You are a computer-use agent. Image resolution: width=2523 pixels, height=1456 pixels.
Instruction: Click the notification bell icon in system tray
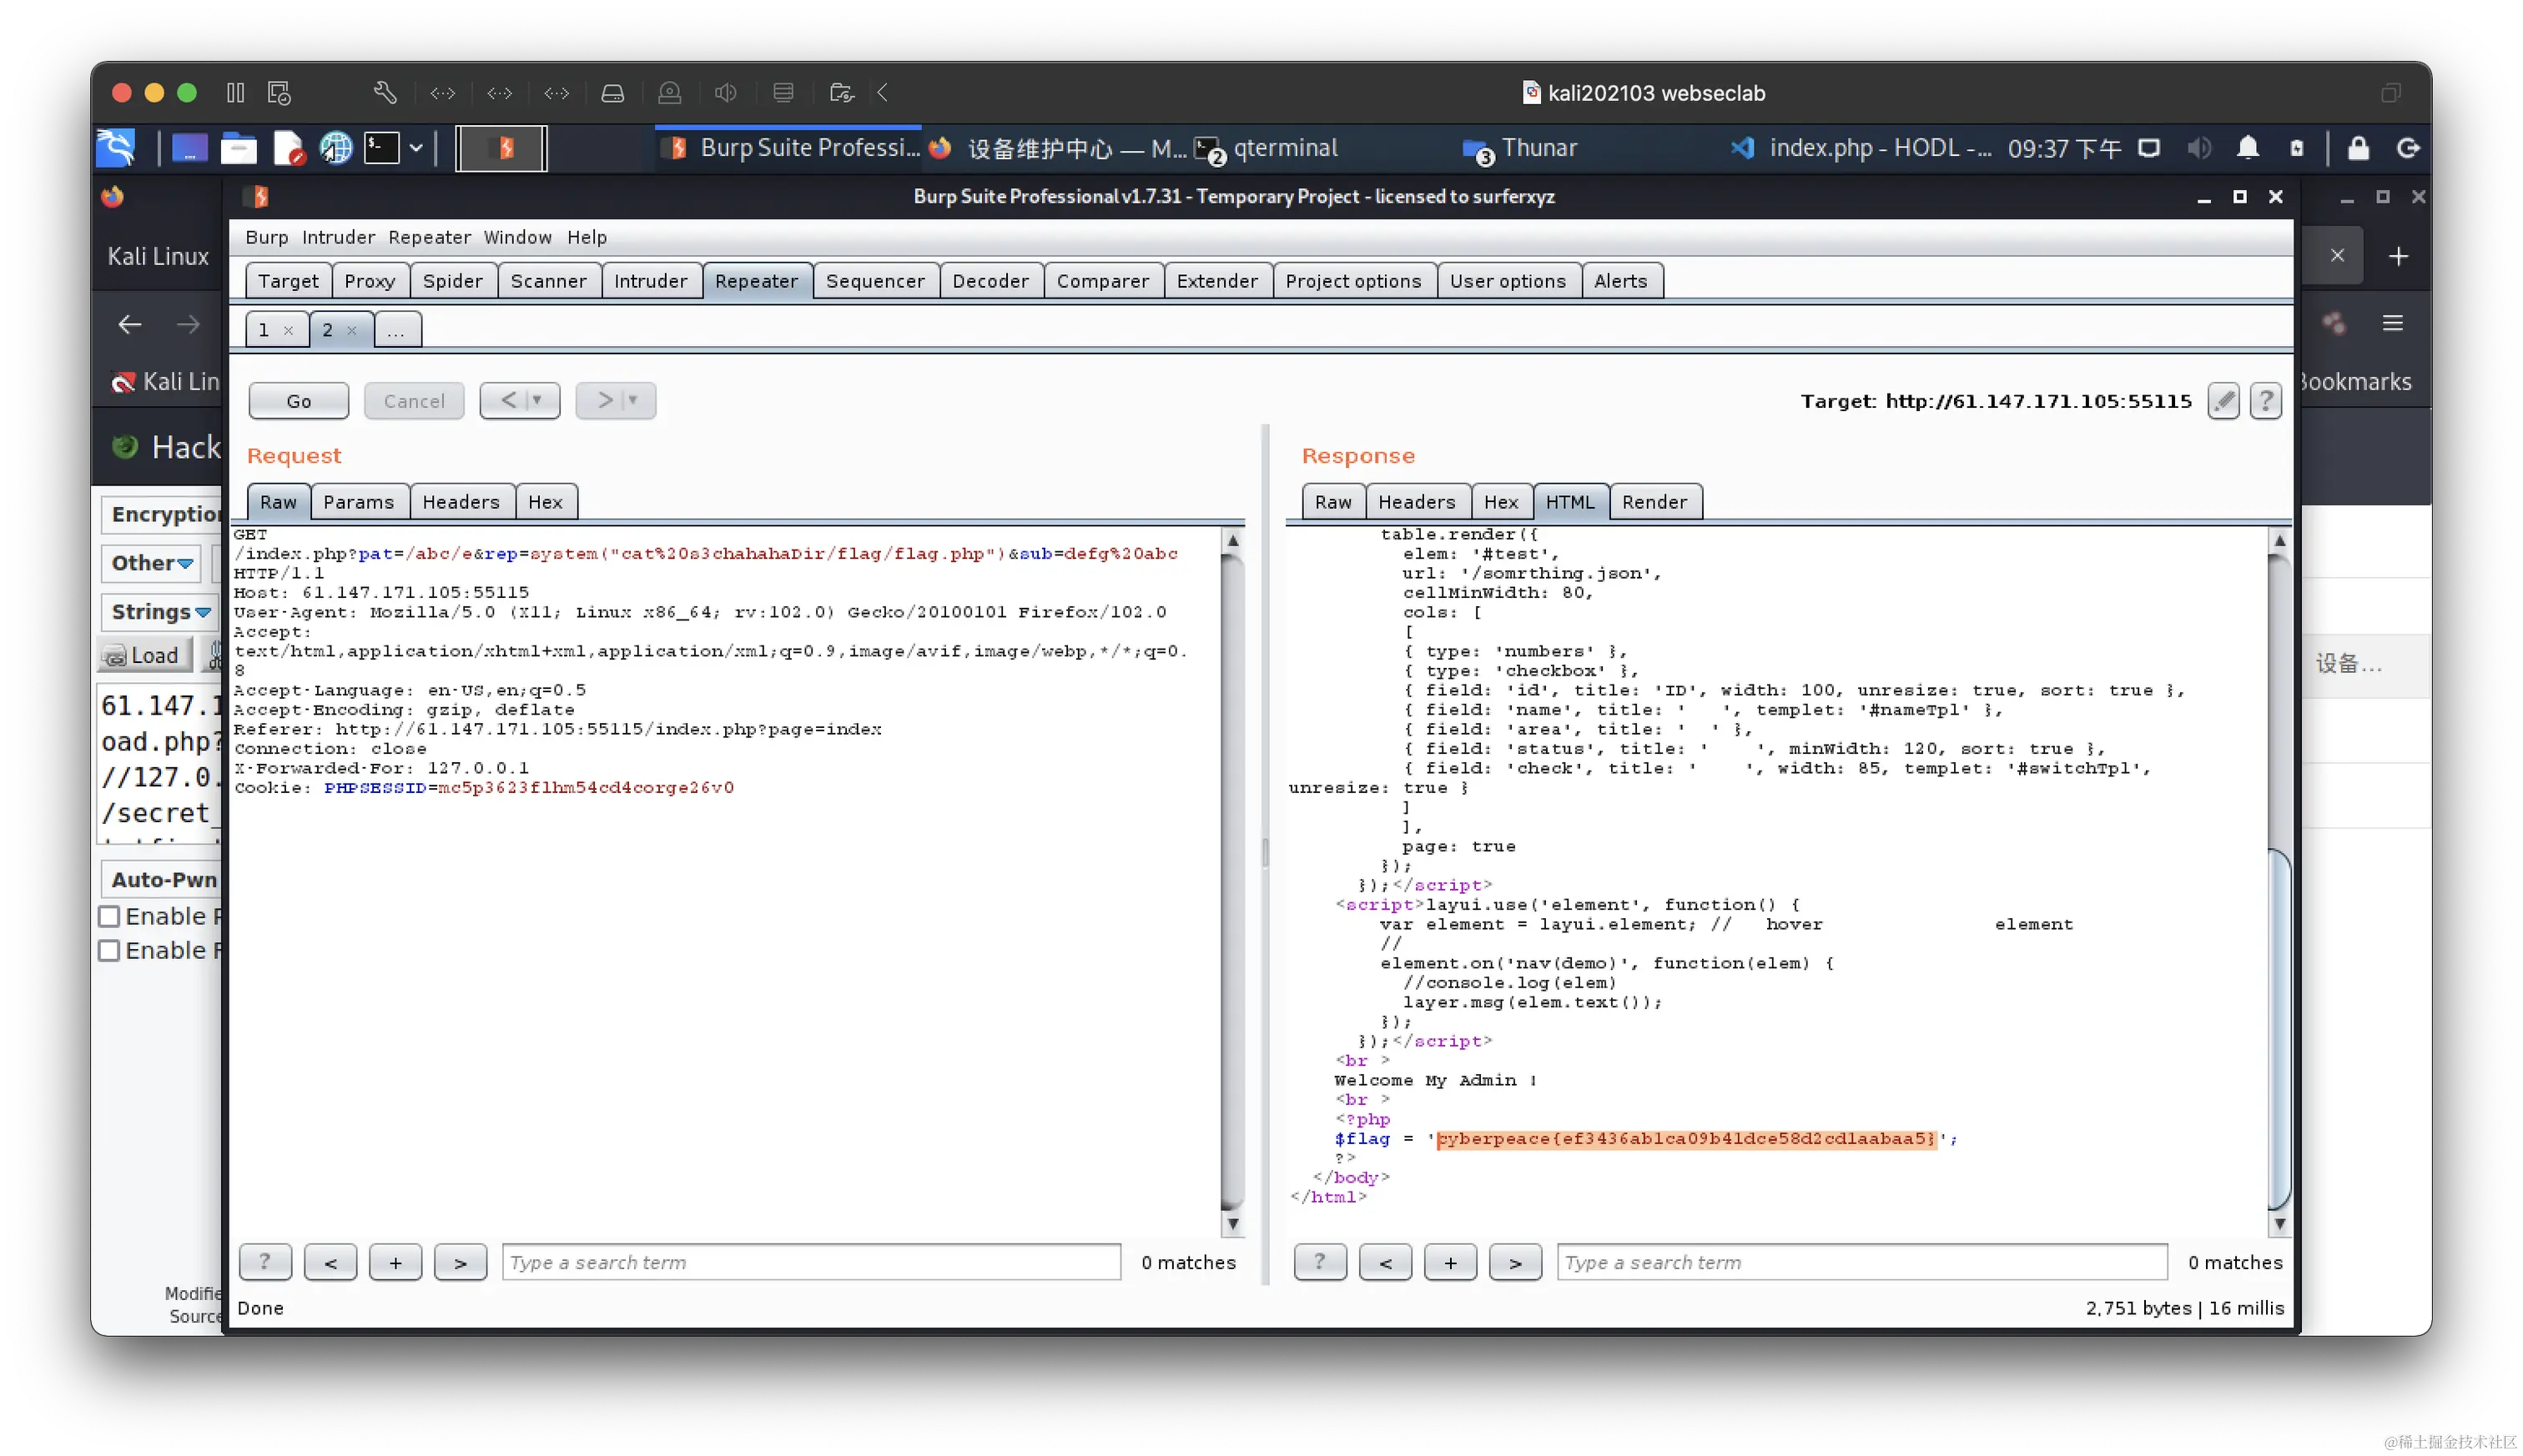(x=2248, y=148)
